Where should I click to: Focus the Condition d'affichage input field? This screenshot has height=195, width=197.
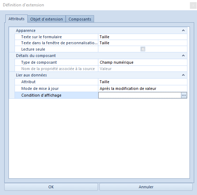[140, 95]
